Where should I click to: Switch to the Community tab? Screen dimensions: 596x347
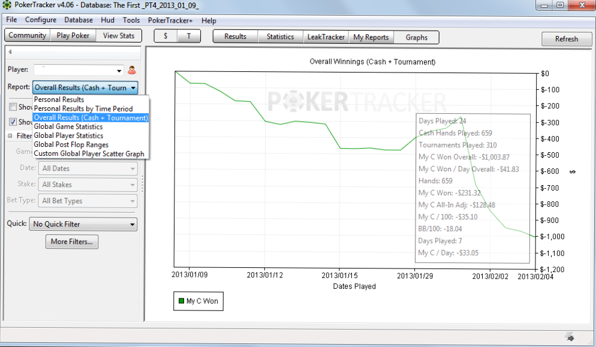[x=28, y=35]
